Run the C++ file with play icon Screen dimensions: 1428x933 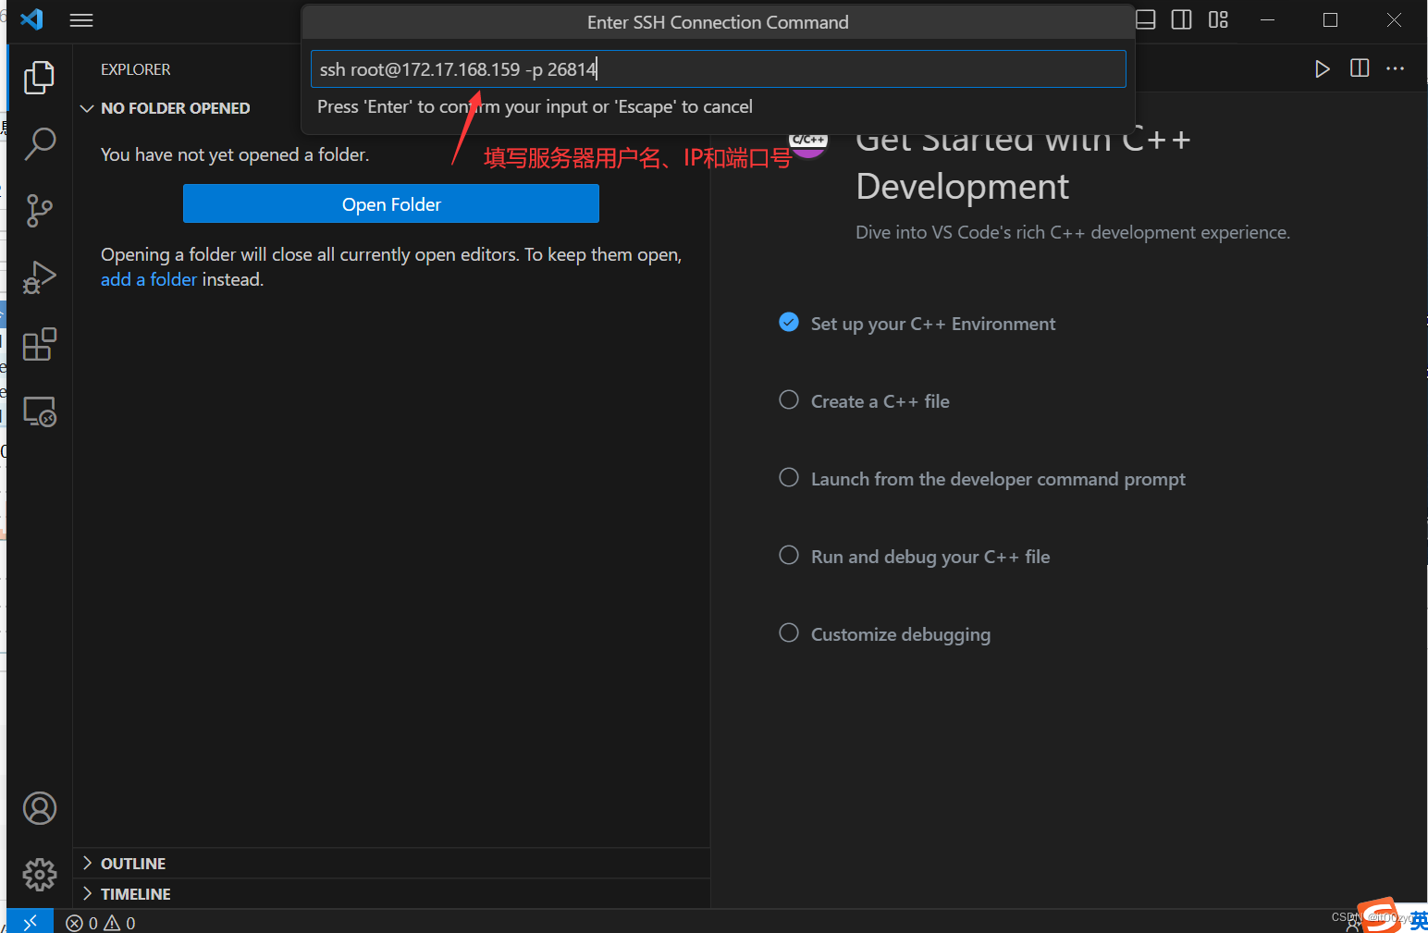(1323, 68)
